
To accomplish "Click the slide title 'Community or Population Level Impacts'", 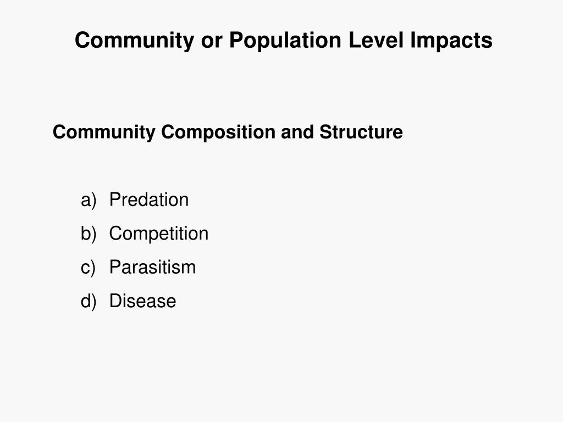I will [x=283, y=40].
